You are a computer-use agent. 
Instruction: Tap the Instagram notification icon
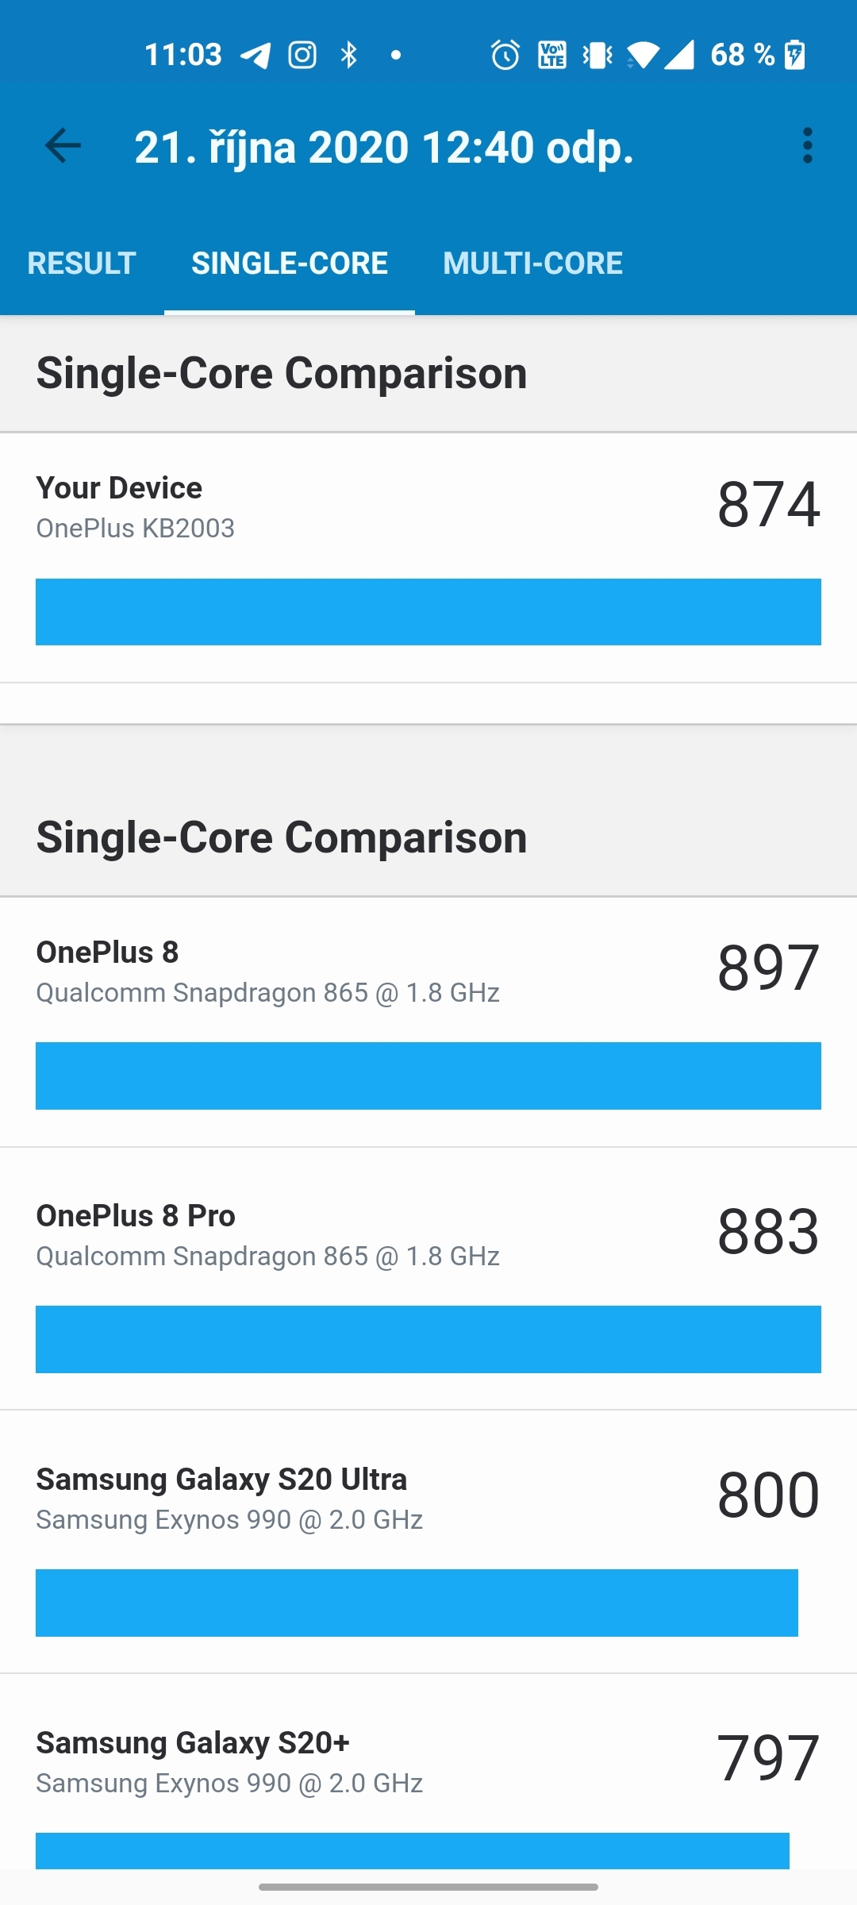(303, 52)
